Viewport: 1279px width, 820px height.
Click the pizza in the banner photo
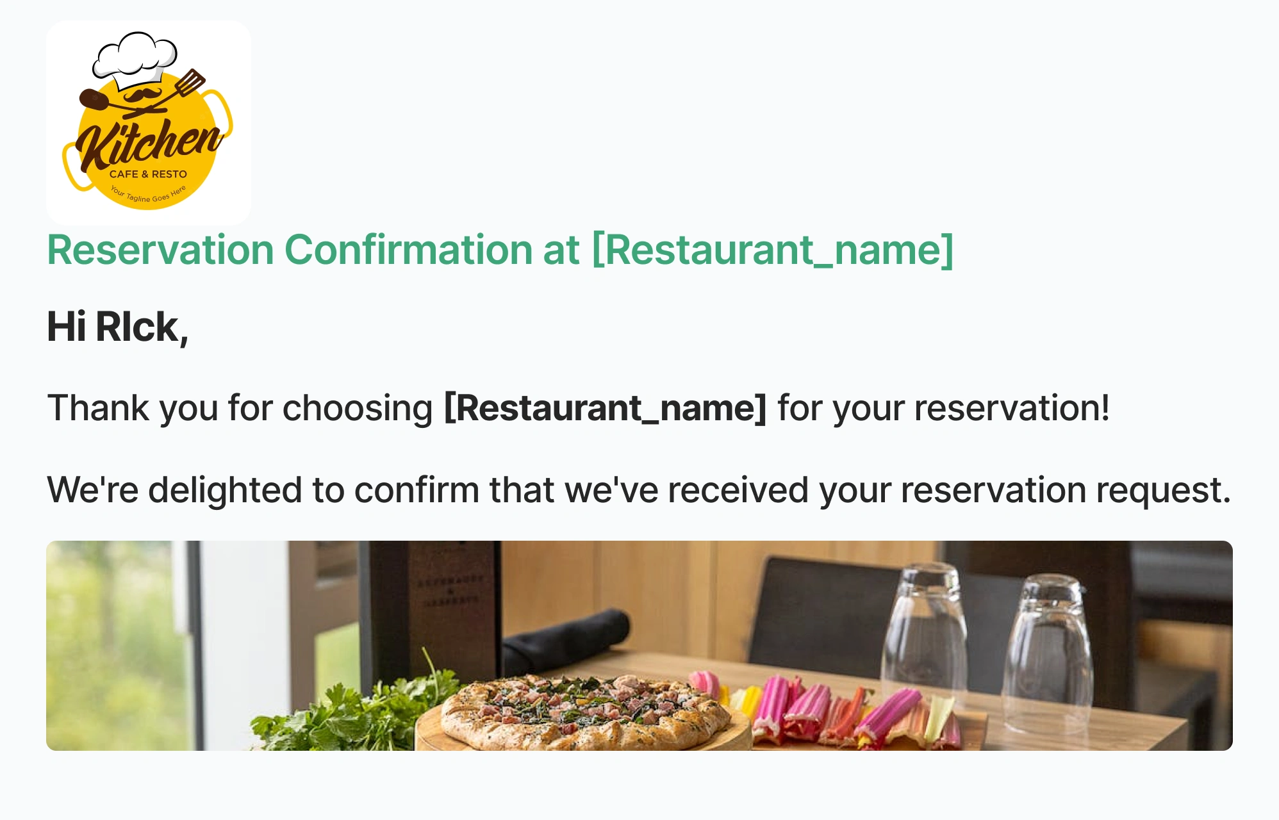tap(584, 711)
